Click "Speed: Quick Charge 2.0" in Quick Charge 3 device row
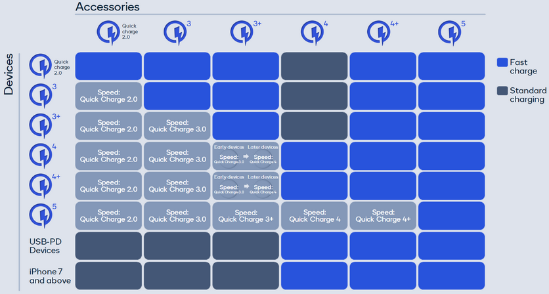 point(108,96)
